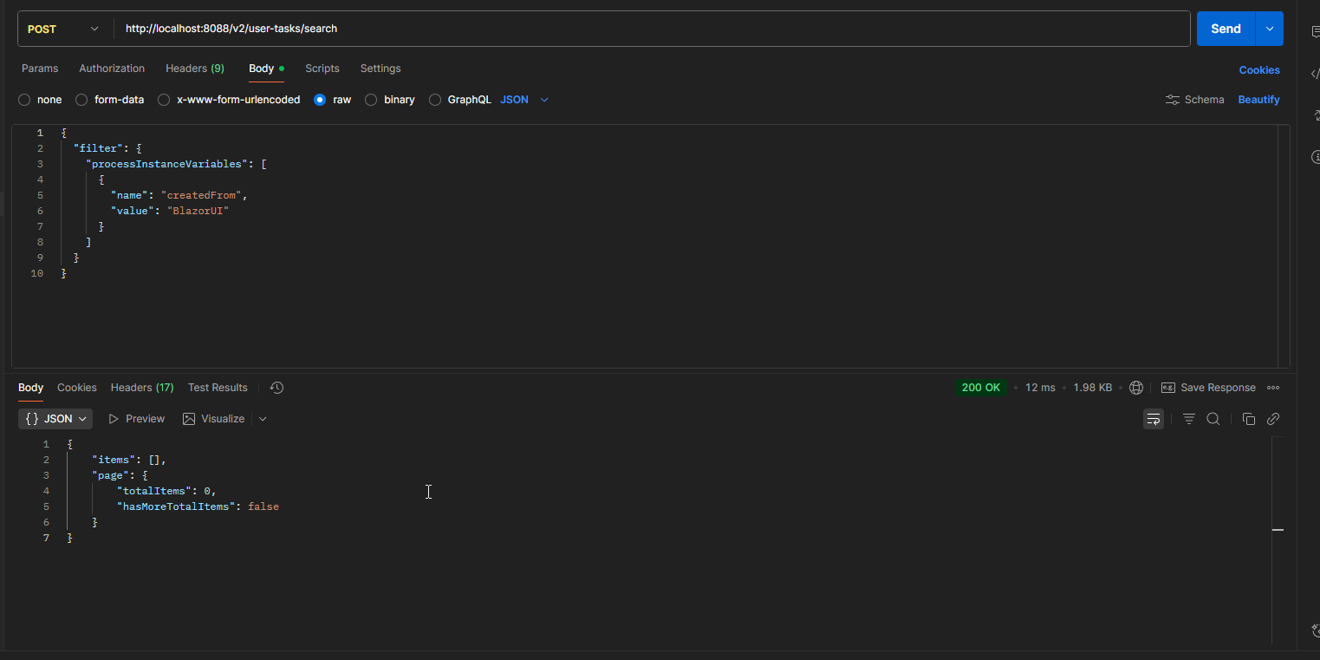Screen dimensions: 1320x660
Task: Click the response scrollbar position marker
Action: coord(1278,529)
